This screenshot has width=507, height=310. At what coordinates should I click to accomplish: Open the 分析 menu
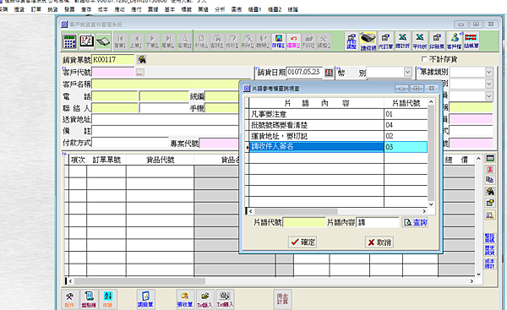[x=220, y=9]
